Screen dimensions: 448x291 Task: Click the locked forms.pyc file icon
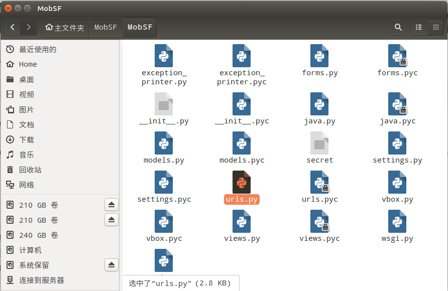tap(397, 56)
